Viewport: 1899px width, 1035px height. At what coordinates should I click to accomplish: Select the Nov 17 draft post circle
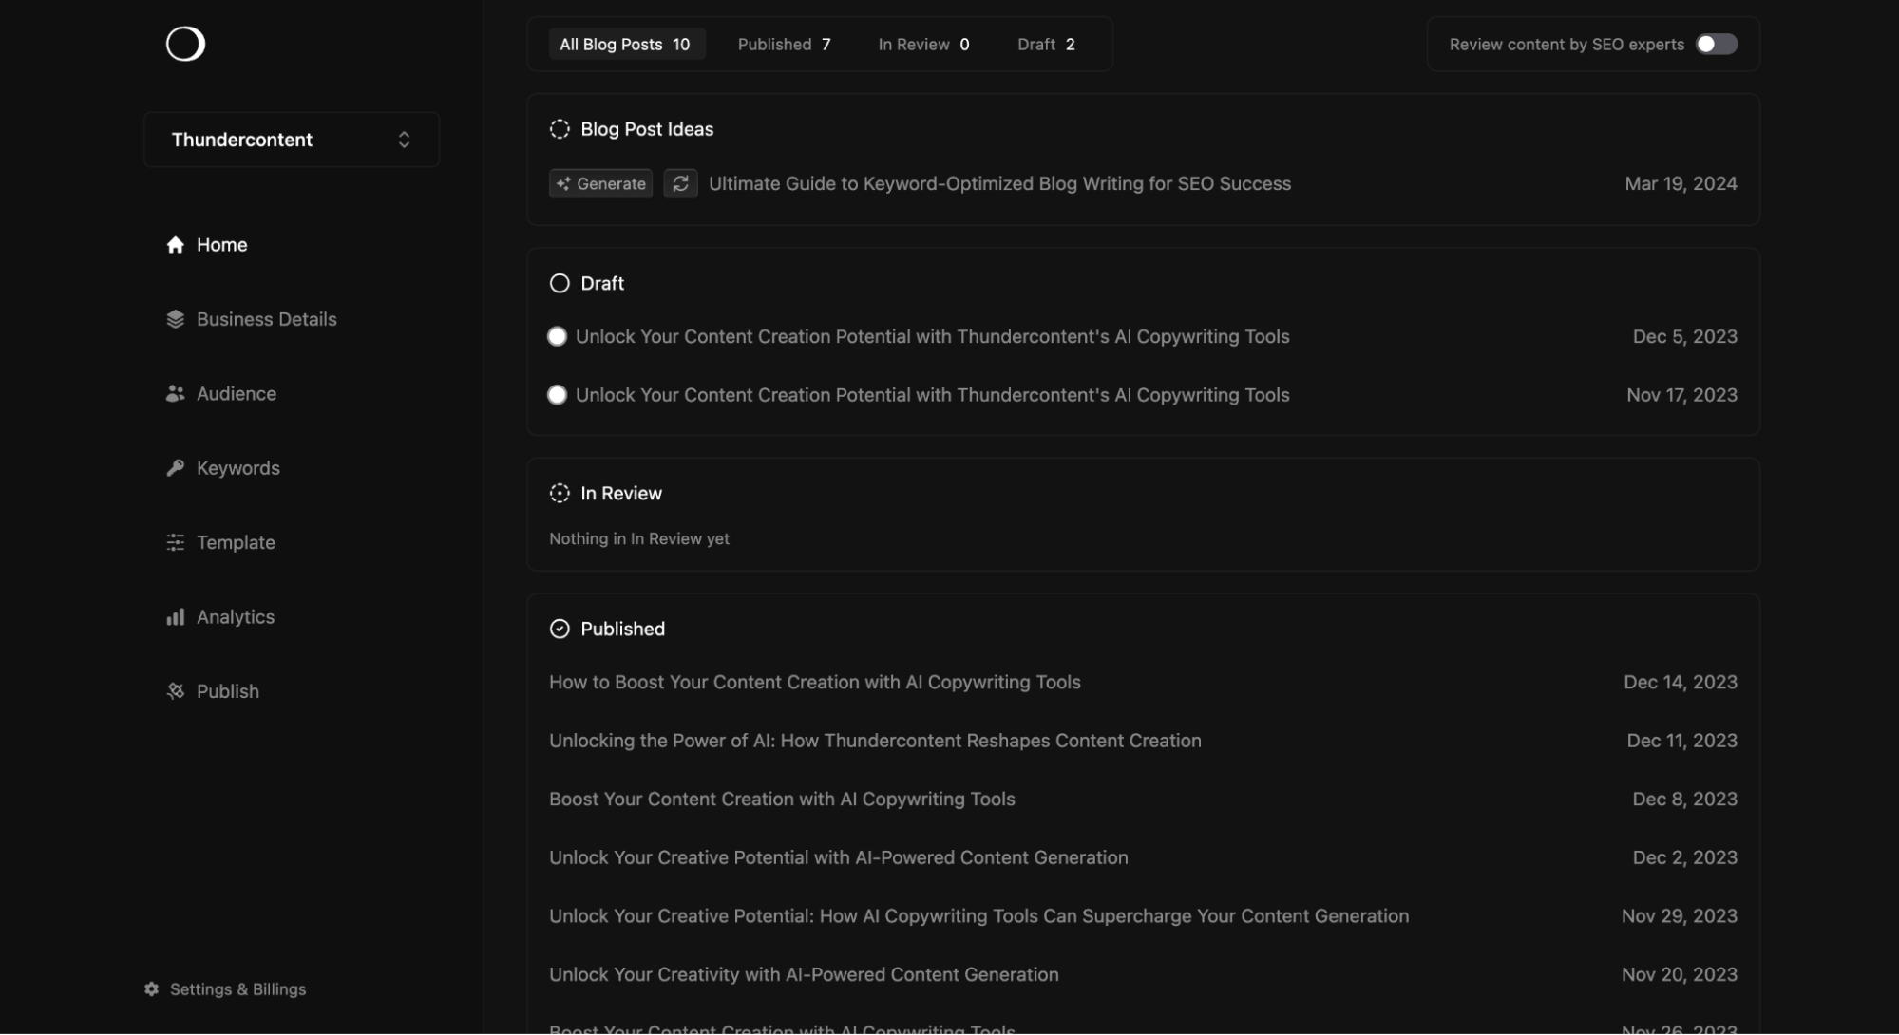[558, 395]
